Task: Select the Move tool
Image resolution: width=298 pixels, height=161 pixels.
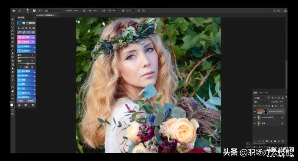Action: click(x=13, y=19)
